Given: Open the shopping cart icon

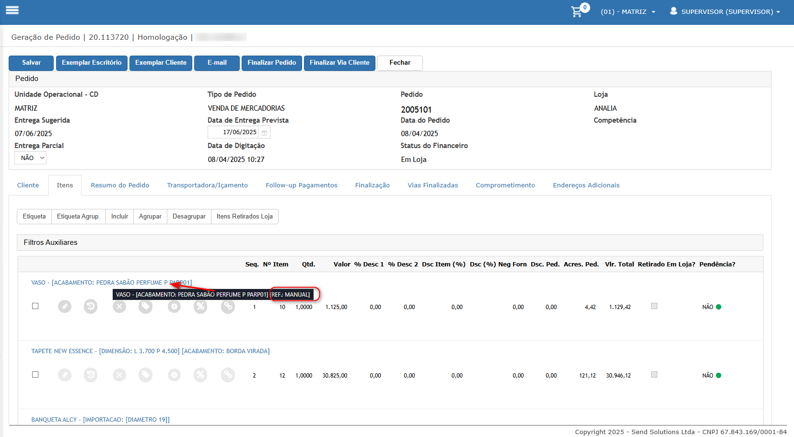Looking at the screenshot, I should (577, 11).
